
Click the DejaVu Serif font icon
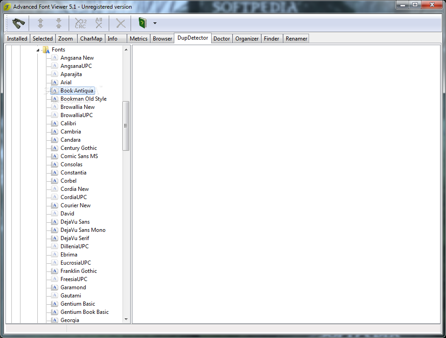[55, 238]
